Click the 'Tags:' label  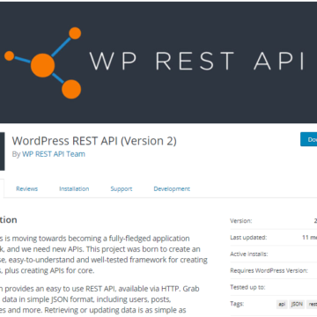click(x=237, y=304)
